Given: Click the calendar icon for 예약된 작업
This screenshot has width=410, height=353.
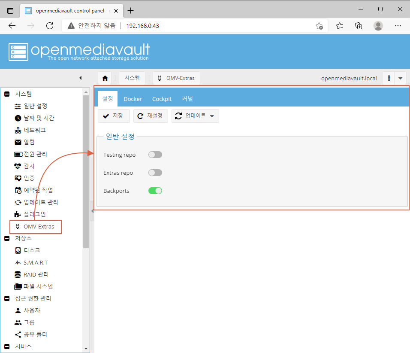Looking at the screenshot, I should point(18,190).
